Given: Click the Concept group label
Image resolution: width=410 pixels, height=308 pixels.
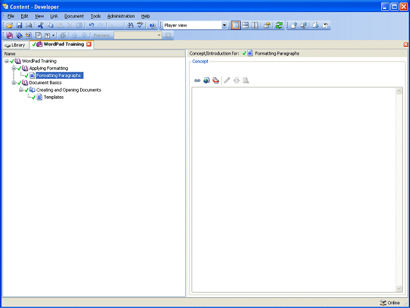Looking at the screenshot, I should click(201, 62).
